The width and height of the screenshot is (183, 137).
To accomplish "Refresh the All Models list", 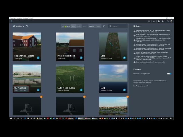I will (x=27, y=26).
